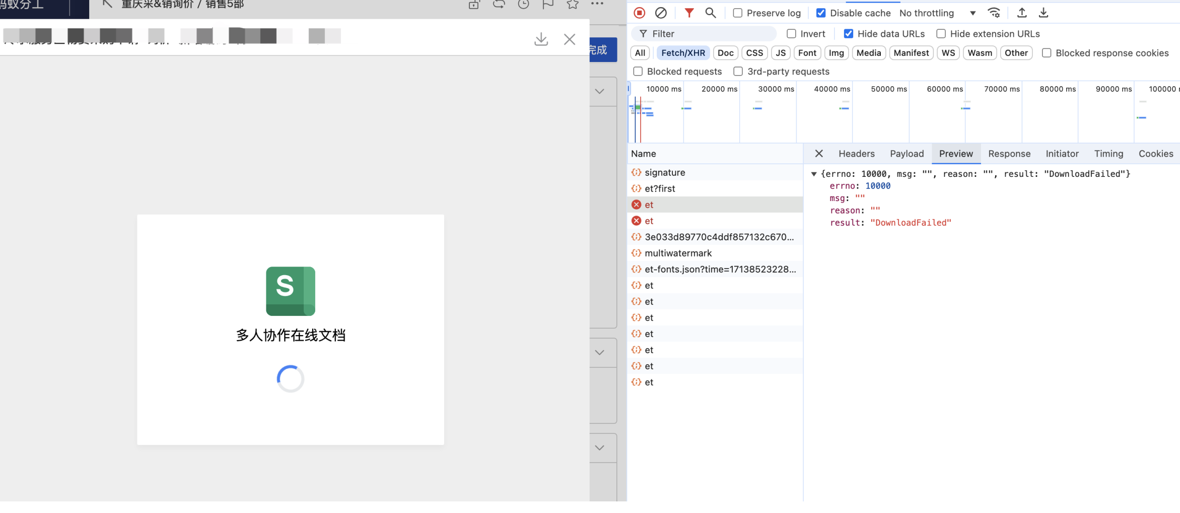Enable Preserve log checkbox
Screen dimensions: 1180x513
click(738, 13)
